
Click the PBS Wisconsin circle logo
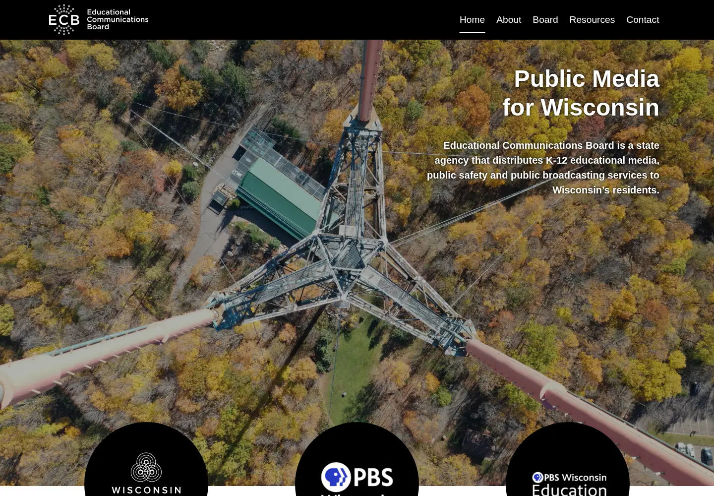(357, 459)
